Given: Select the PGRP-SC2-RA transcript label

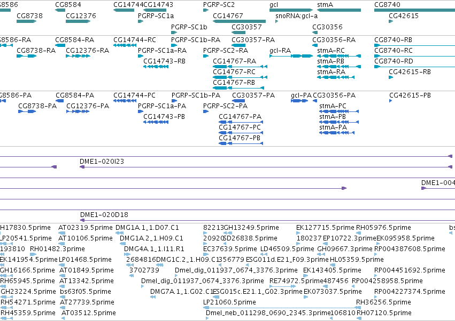Looking at the screenshot, I should pyautogui.click(x=226, y=51).
